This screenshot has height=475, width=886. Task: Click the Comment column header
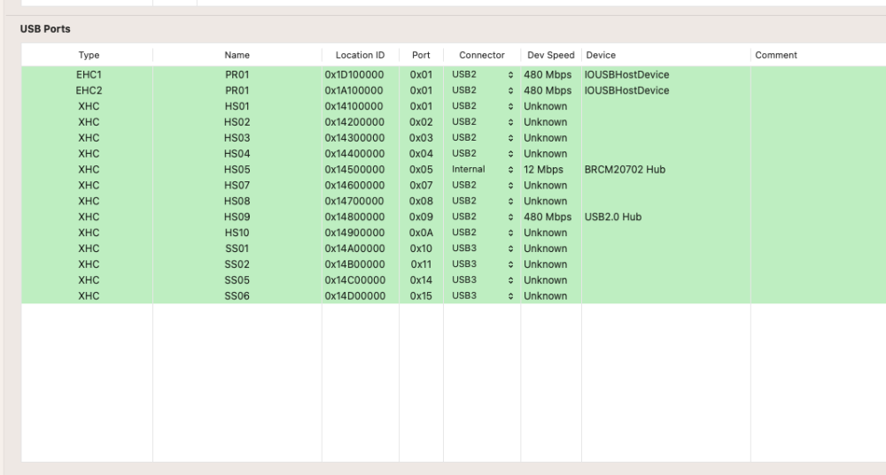(x=818, y=55)
